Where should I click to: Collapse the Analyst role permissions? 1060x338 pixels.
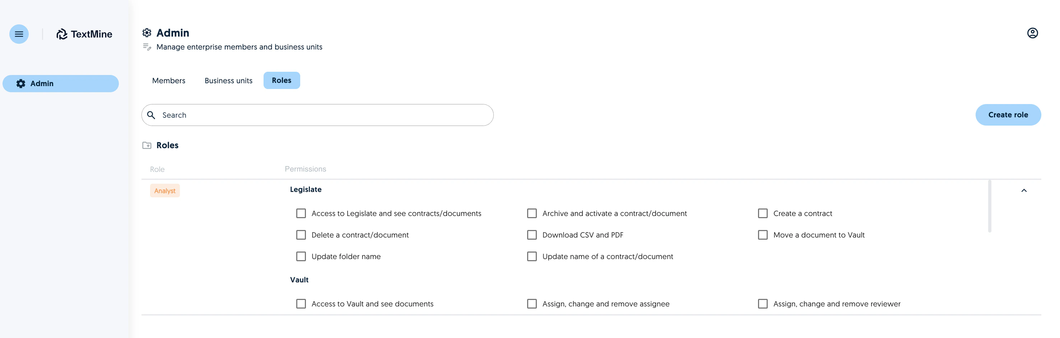coord(1024,191)
